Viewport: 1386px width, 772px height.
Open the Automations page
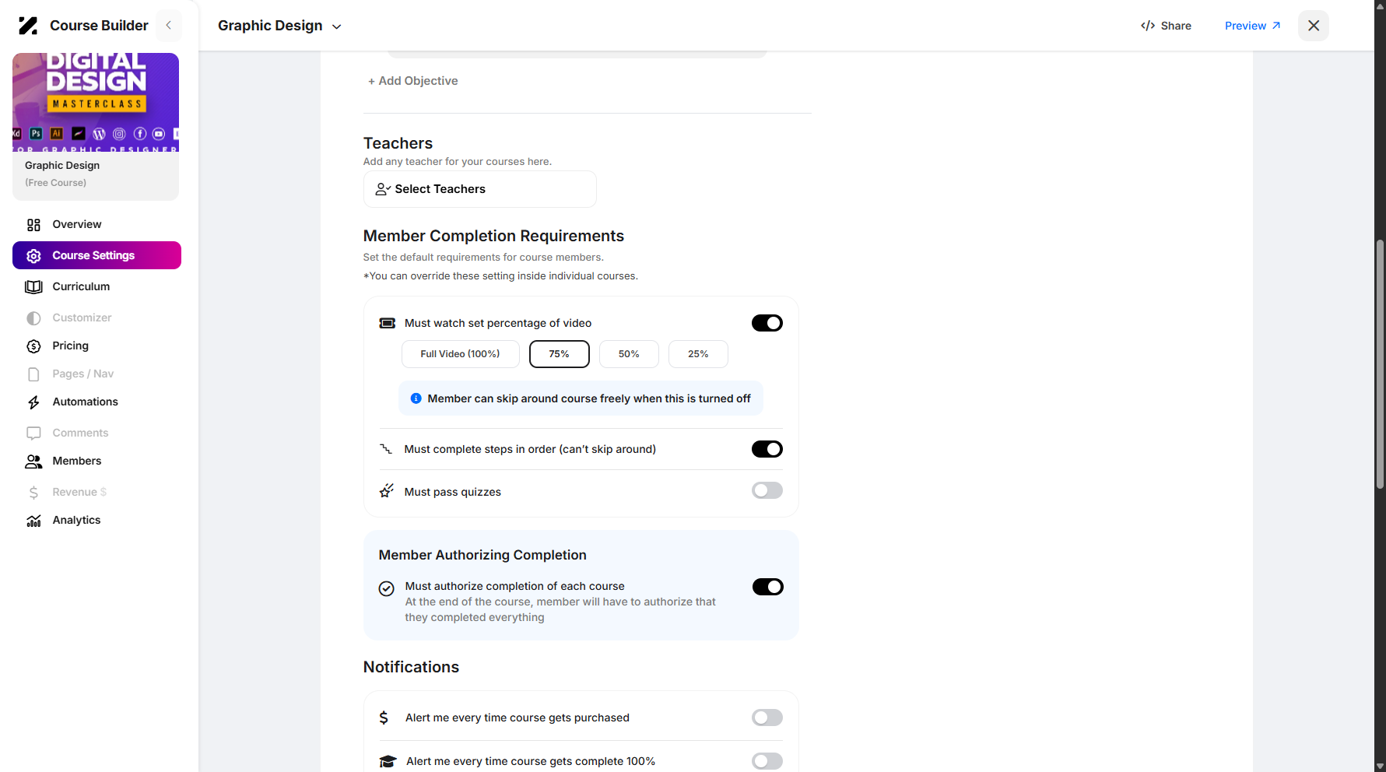(96, 402)
